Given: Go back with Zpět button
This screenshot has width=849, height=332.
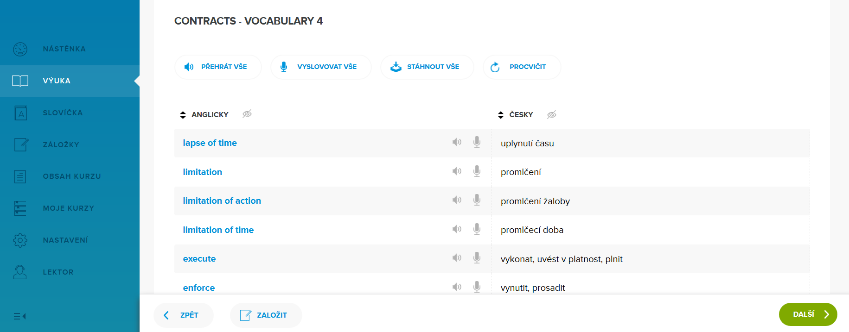Looking at the screenshot, I should (x=183, y=315).
